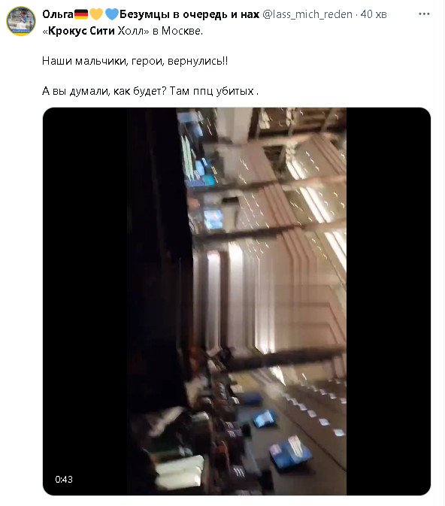
Task: Select the bold Крокус Сити text
Action: point(81,31)
